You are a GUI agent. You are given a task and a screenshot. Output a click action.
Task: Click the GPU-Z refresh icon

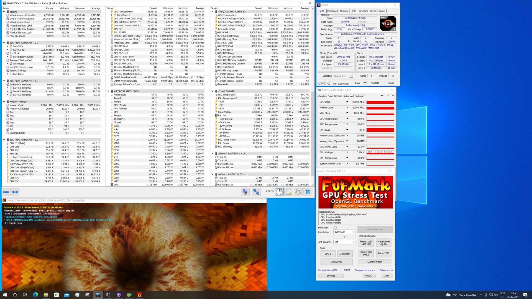coord(387,96)
